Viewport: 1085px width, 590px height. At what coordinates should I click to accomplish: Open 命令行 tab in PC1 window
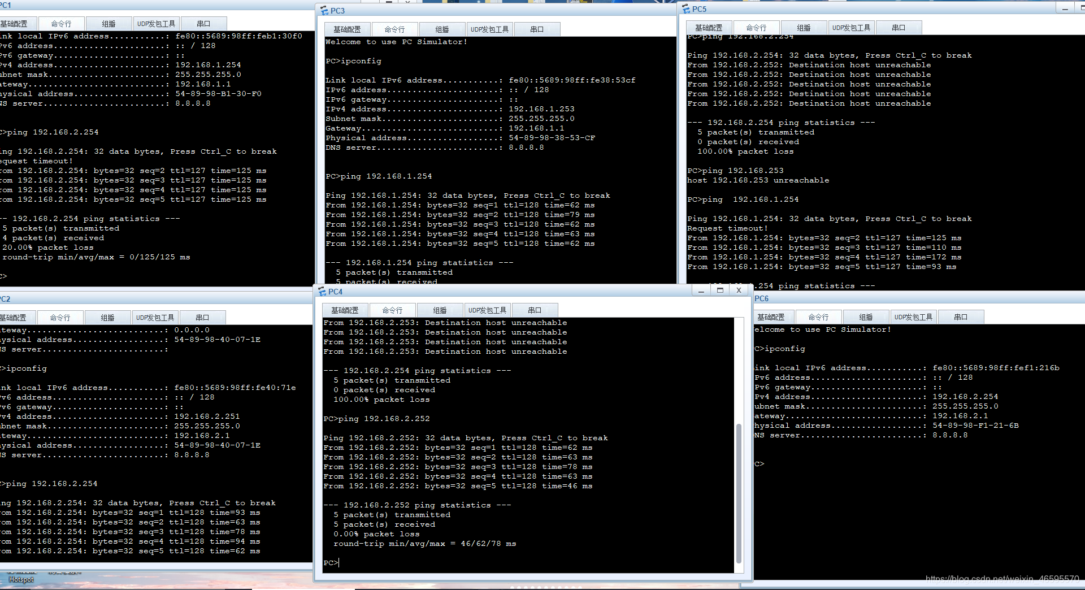coord(62,24)
